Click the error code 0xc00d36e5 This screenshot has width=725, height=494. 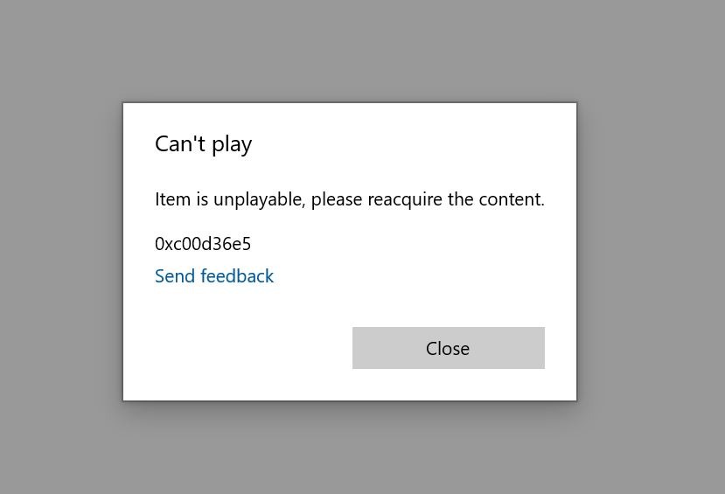[203, 244]
